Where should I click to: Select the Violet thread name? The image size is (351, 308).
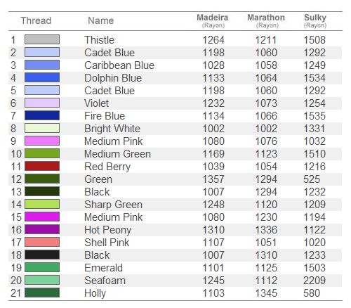point(97,103)
